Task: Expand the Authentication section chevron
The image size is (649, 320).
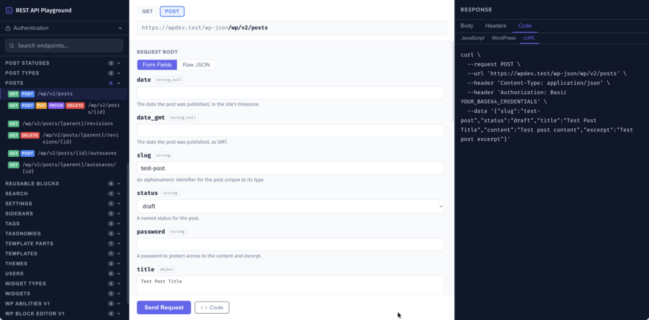Action: click(120, 28)
